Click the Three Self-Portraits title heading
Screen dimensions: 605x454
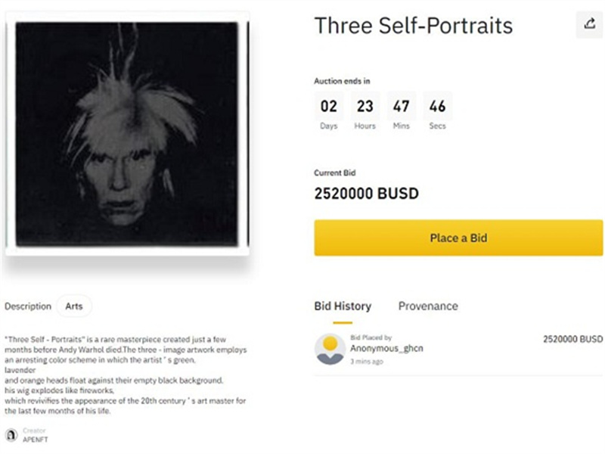[413, 26]
